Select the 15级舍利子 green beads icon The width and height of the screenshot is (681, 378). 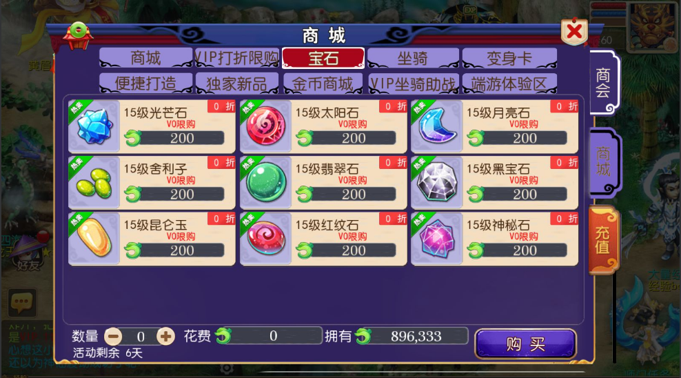tap(94, 182)
